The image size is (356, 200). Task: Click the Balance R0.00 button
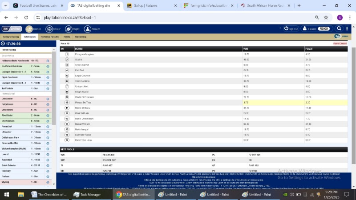(x=318, y=28)
